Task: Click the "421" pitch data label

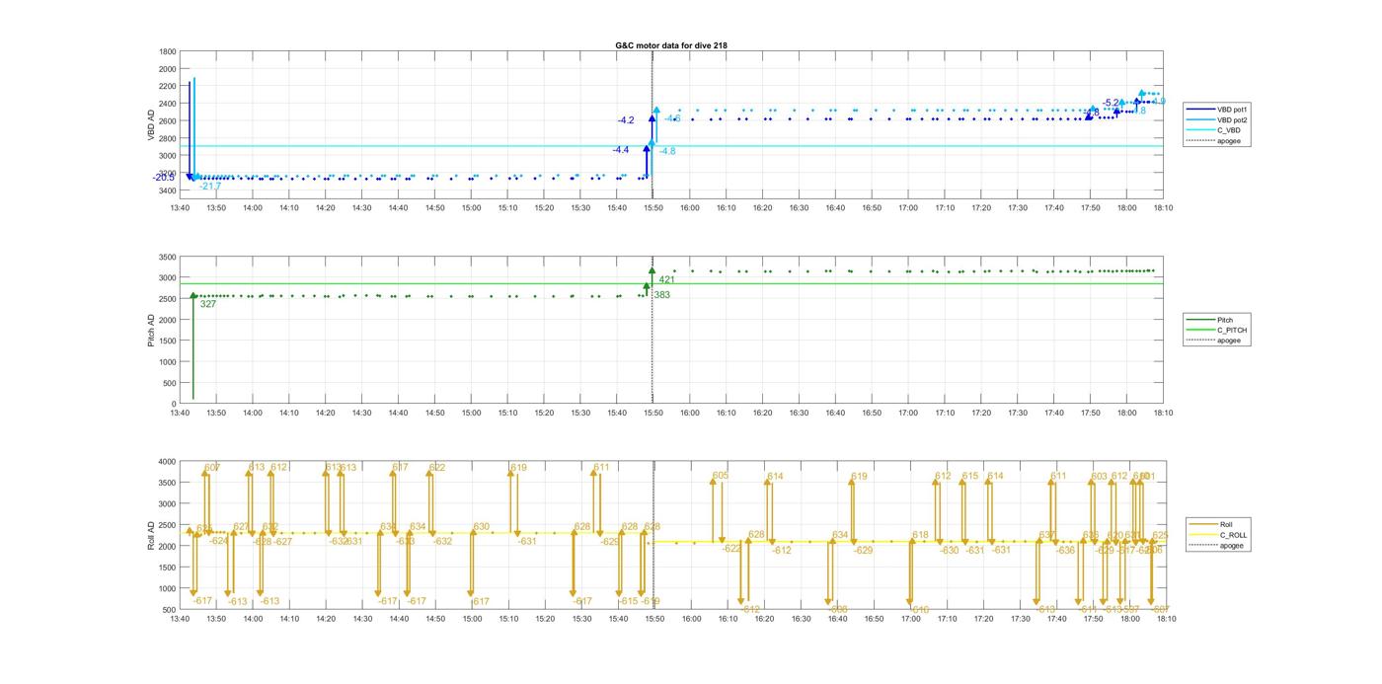Action: 666,279
